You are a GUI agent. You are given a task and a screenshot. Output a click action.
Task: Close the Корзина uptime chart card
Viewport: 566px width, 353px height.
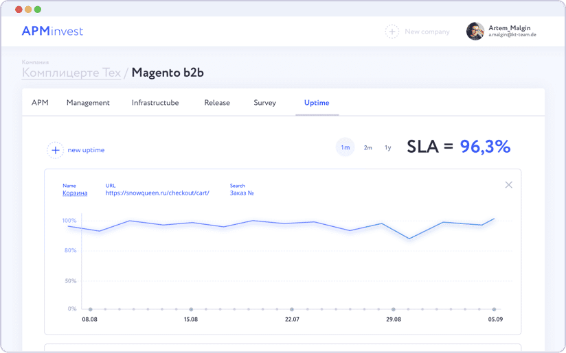(x=508, y=185)
